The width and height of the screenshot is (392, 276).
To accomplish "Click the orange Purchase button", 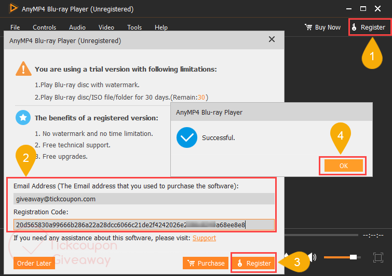I will click(x=206, y=263).
